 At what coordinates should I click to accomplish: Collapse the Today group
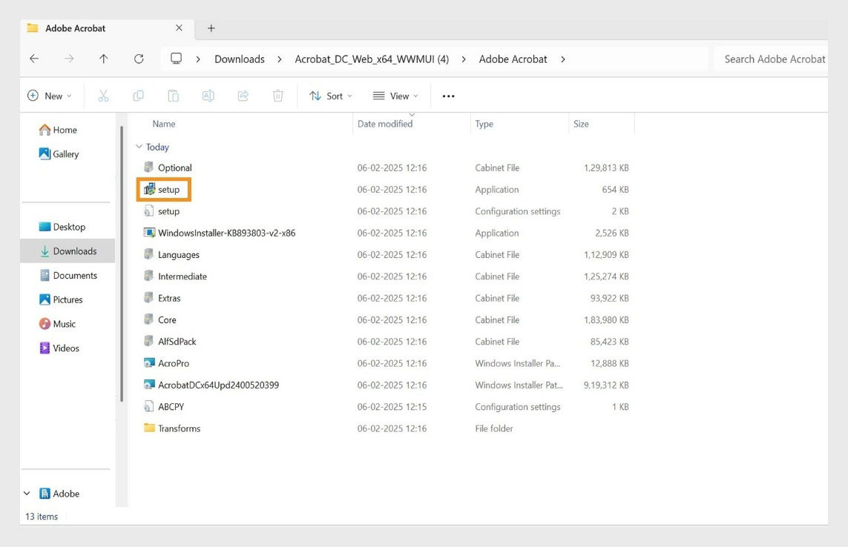coord(139,147)
